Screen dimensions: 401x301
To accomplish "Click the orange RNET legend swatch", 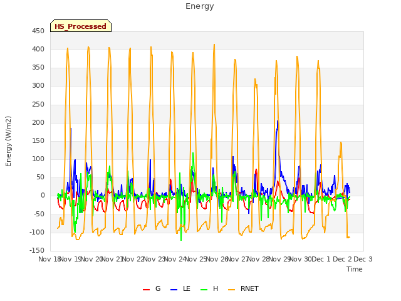I will coord(231,290).
